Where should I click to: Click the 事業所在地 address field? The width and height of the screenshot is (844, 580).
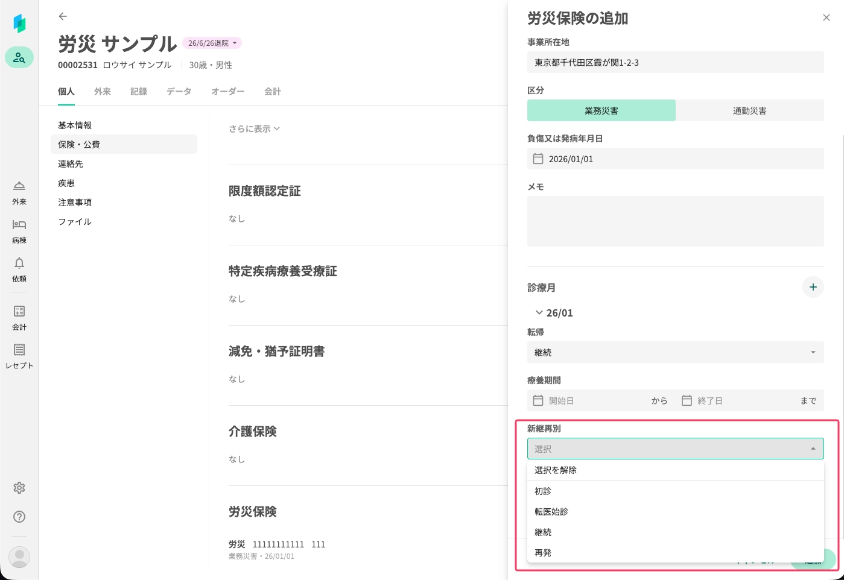click(676, 62)
